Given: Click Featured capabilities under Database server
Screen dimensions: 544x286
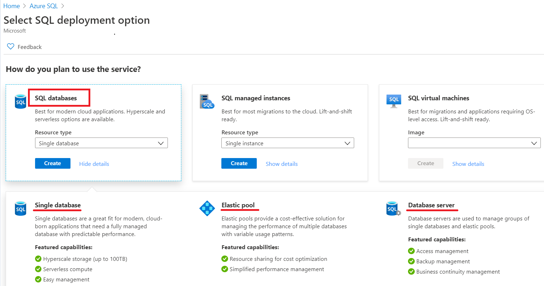Looking at the screenshot, I should 437,240.
